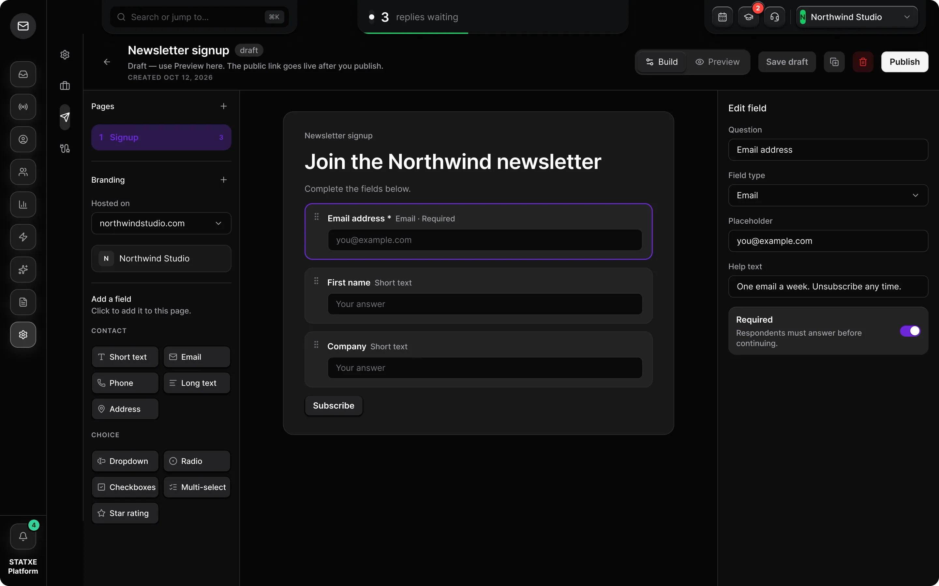
Task: Open the headset support icon
Action: pos(774,17)
